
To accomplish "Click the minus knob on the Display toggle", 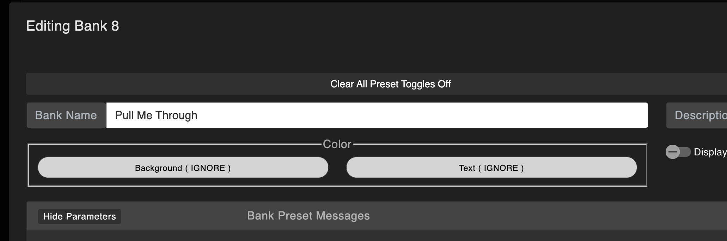I will tap(673, 152).
